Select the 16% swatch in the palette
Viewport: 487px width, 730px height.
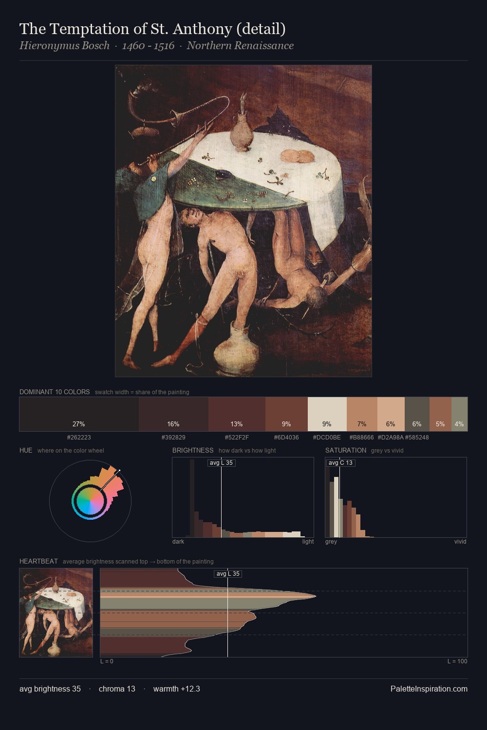point(173,414)
